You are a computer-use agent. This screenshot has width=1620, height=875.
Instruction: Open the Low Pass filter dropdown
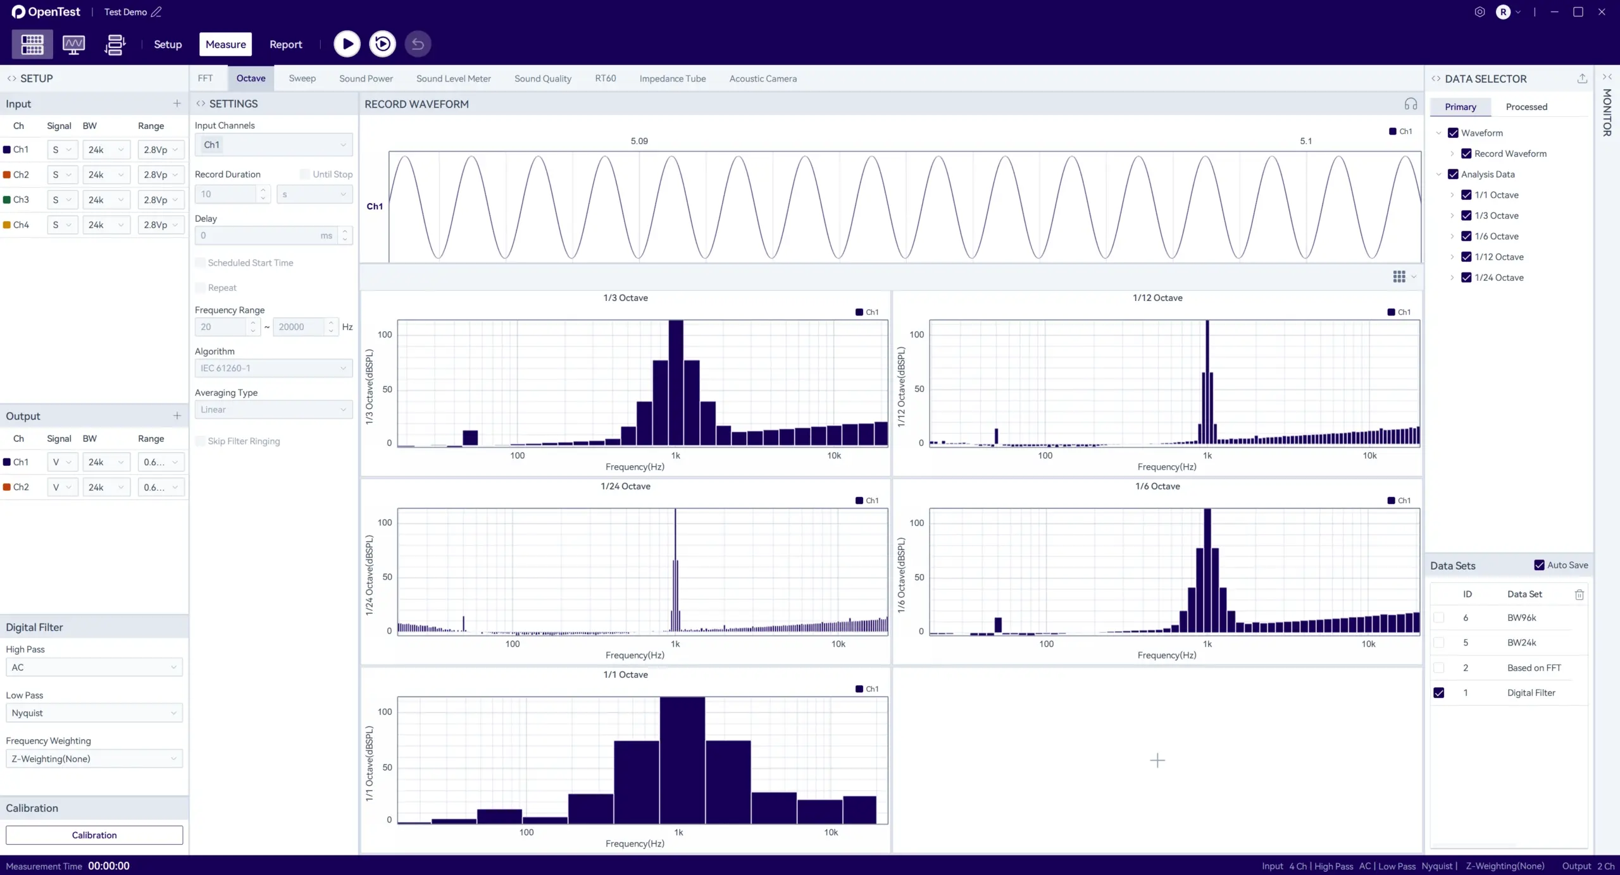point(94,713)
